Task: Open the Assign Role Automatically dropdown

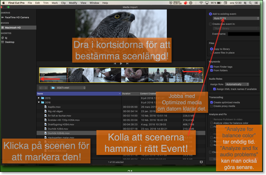Action: 237,84
